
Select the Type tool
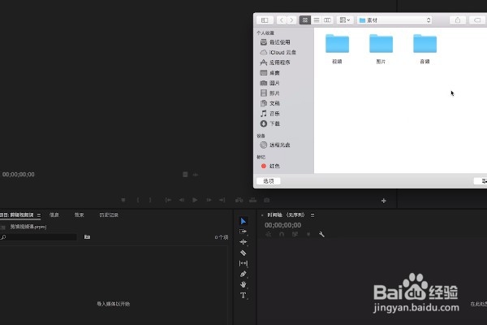click(243, 295)
